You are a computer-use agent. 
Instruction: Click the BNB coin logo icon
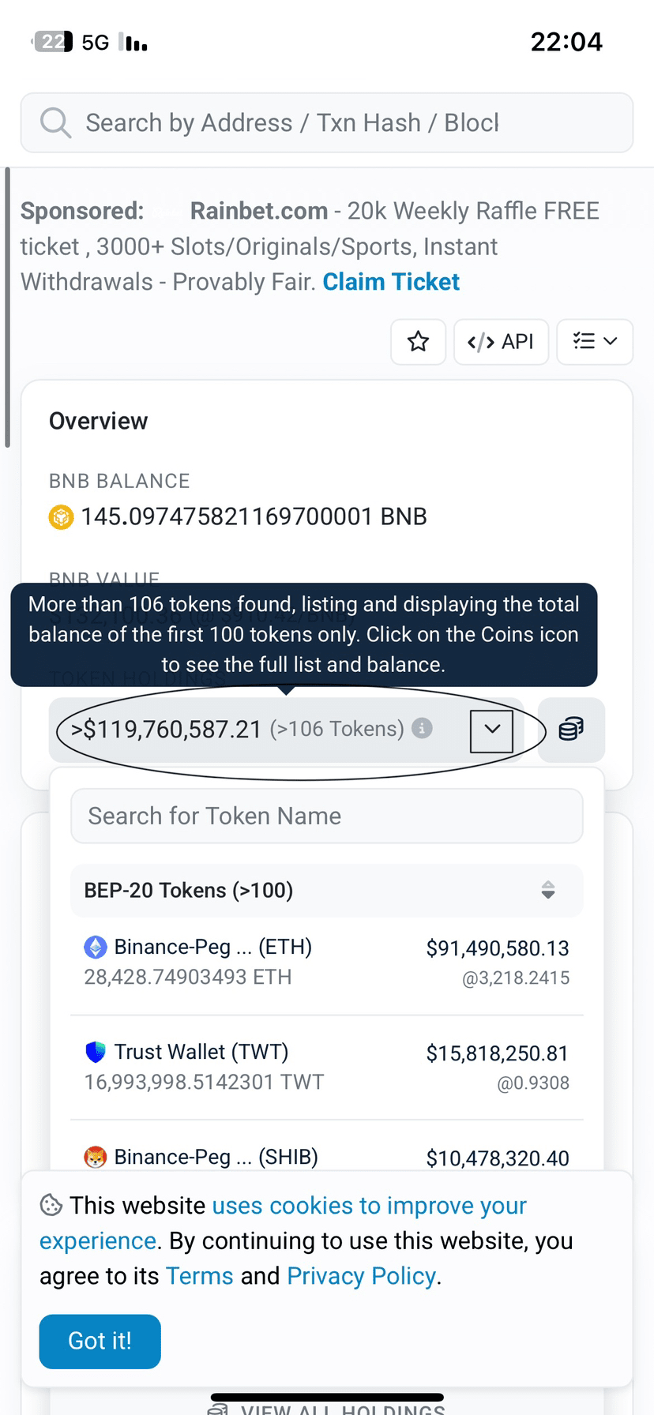[x=61, y=517]
